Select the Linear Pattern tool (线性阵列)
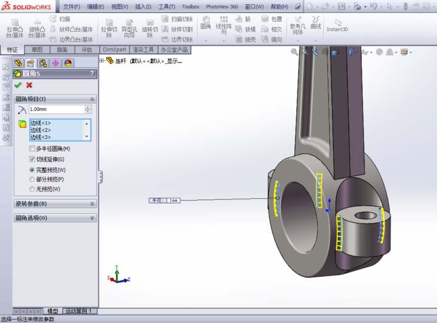Screen dimensions: 437x323 pos(223,25)
